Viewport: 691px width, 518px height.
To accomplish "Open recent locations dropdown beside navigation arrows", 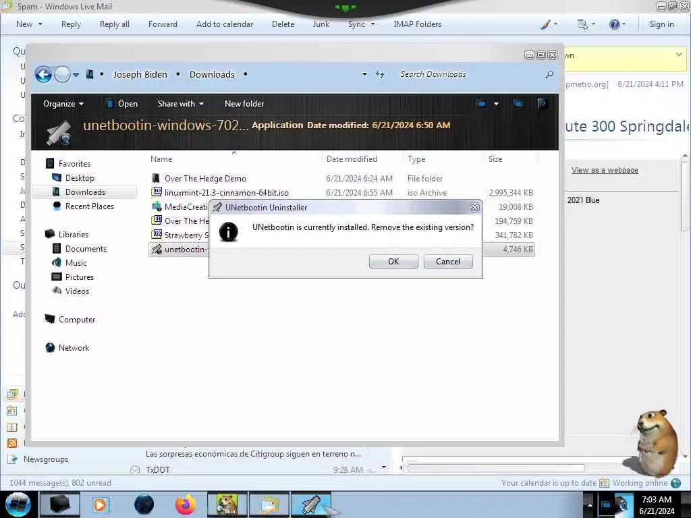I will 76,74.
